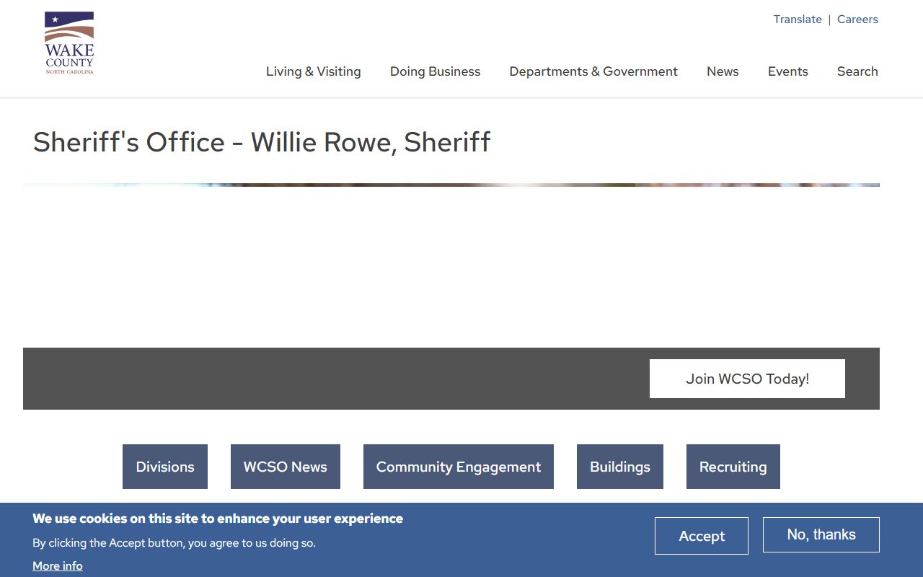Open Departments & Government menu
The height and width of the screenshot is (577, 923).
coord(593,71)
